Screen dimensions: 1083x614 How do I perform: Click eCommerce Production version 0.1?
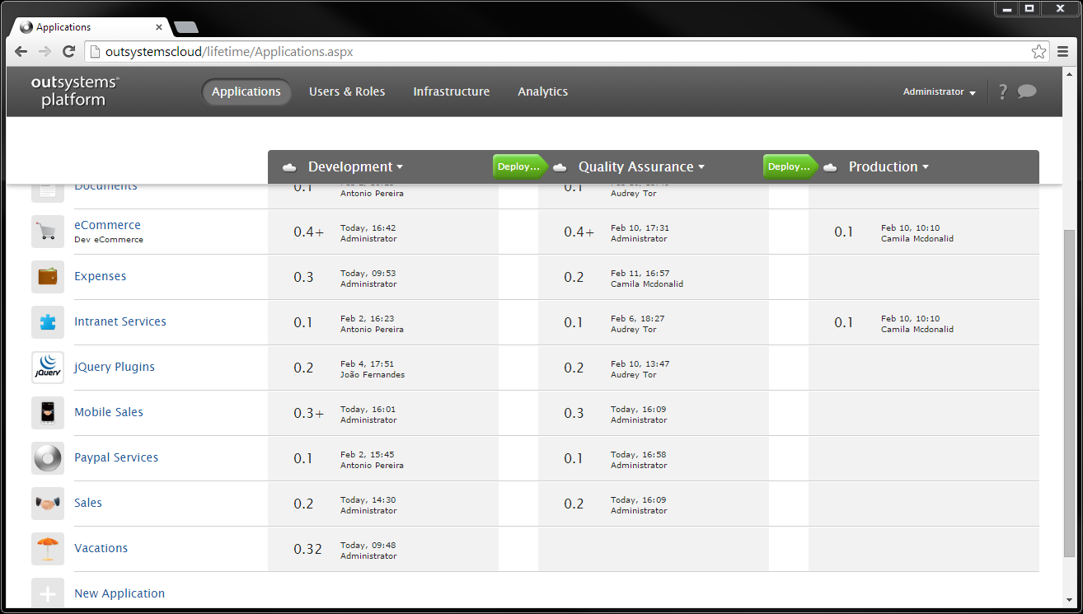[844, 232]
